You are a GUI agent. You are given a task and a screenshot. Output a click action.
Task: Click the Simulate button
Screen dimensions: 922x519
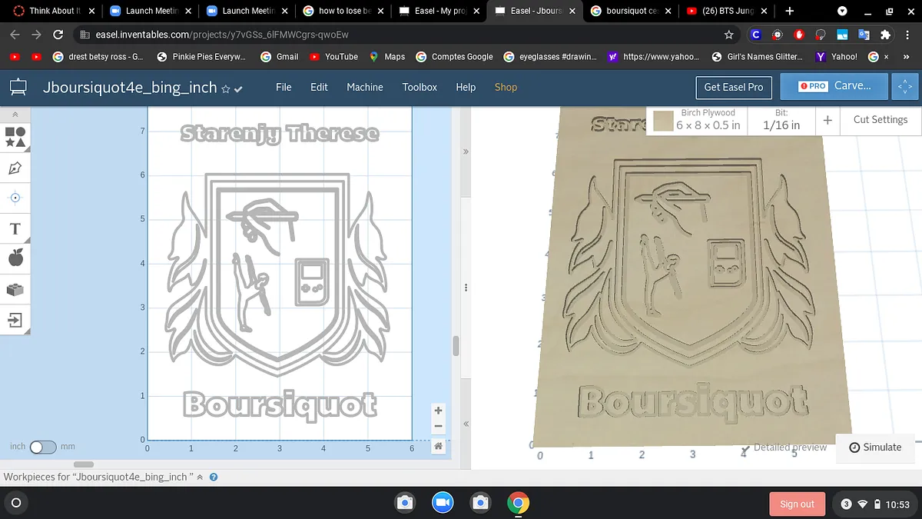(x=875, y=447)
